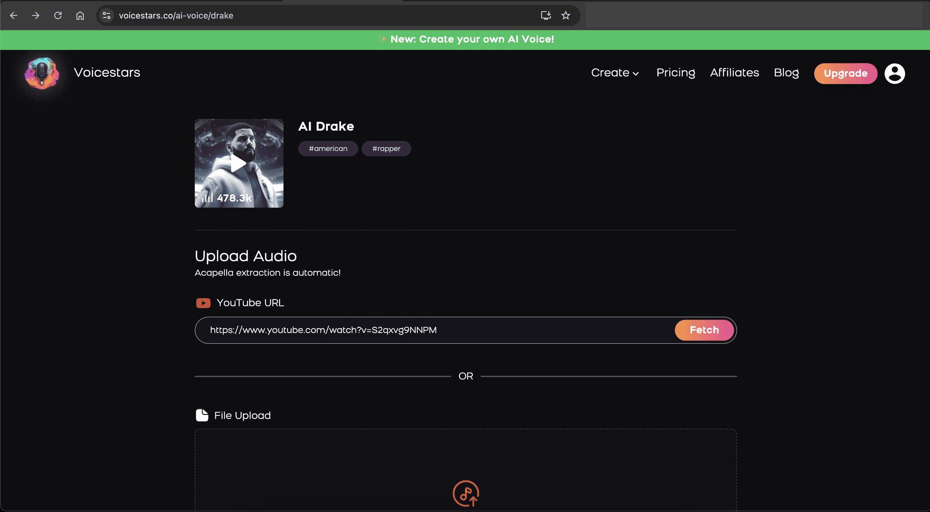The height and width of the screenshot is (512, 930).
Task: Toggle the bookmark star for this page
Action: point(566,15)
